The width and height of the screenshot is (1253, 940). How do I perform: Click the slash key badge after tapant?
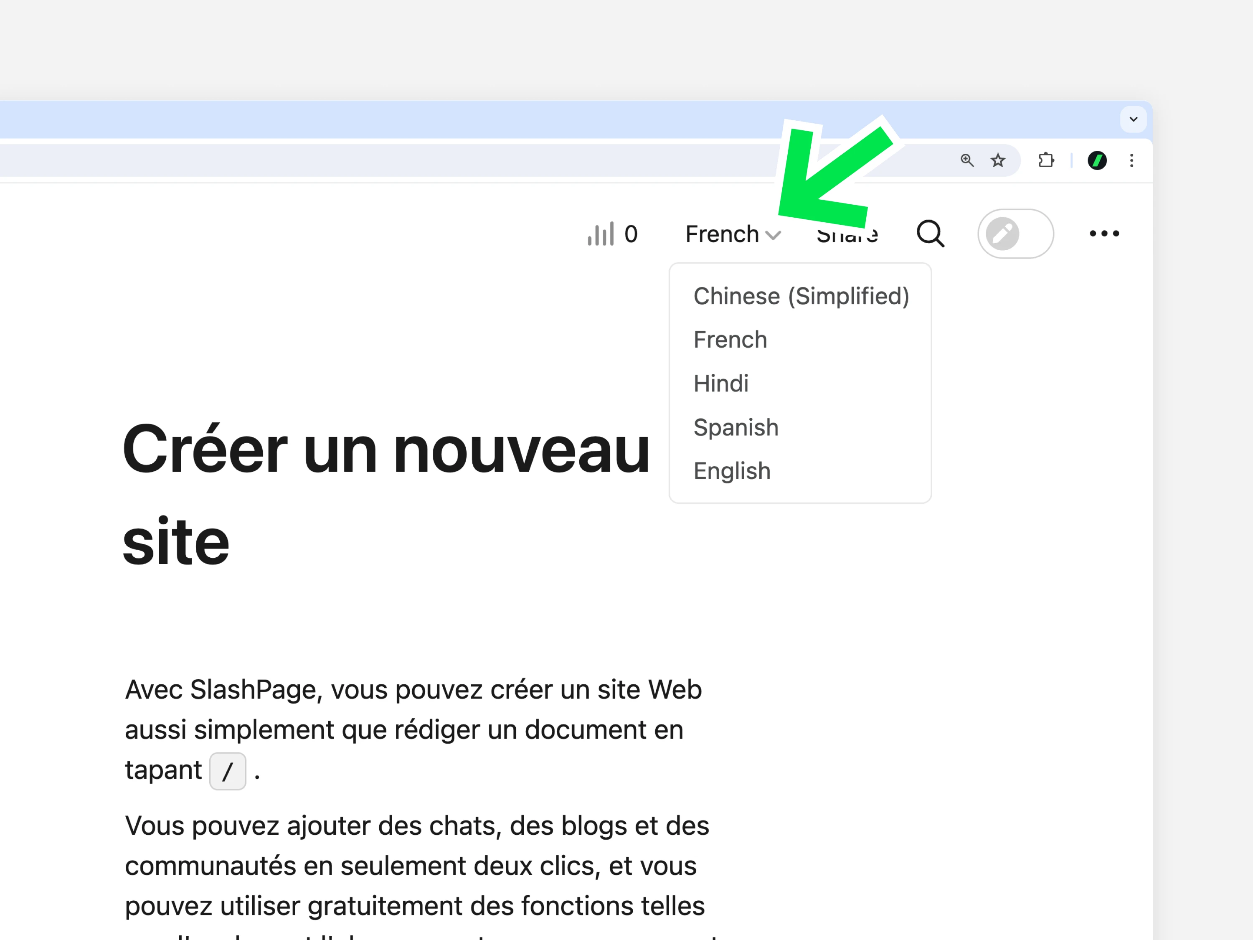(228, 770)
